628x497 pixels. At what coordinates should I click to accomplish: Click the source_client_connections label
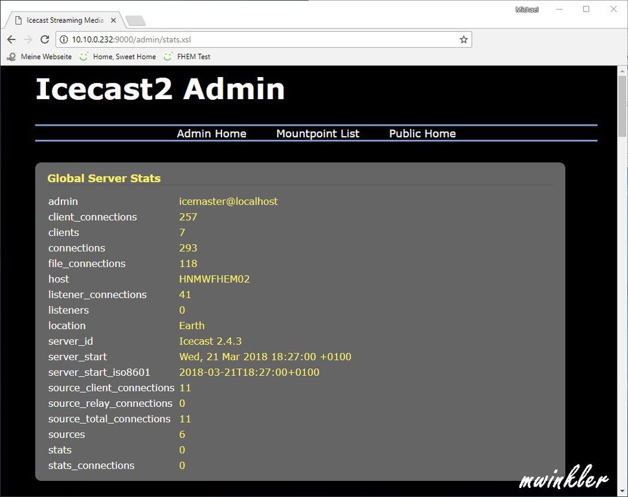tap(111, 388)
